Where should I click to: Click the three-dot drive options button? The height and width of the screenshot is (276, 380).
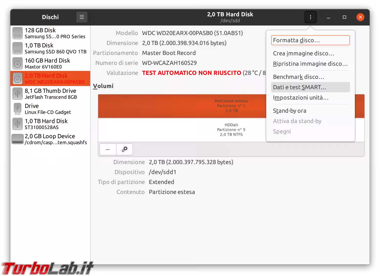point(310,17)
